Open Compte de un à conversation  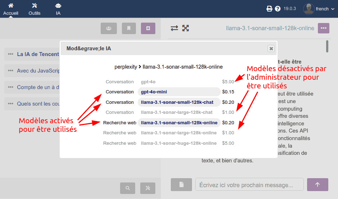coord(38,87)
